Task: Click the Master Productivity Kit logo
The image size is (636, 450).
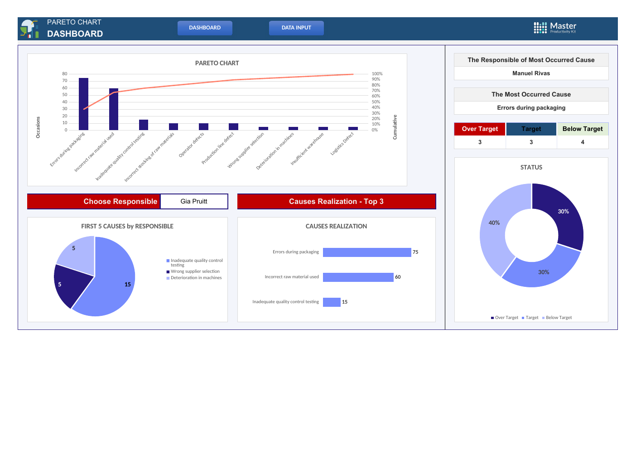Action: [x=555, y=28]
